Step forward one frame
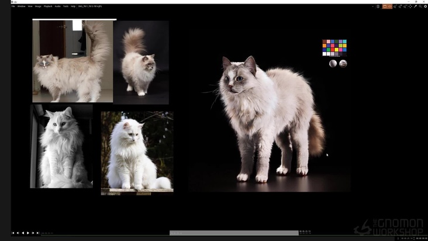Image resolution: width=428 pixels, height=241 pixels. 33,233
